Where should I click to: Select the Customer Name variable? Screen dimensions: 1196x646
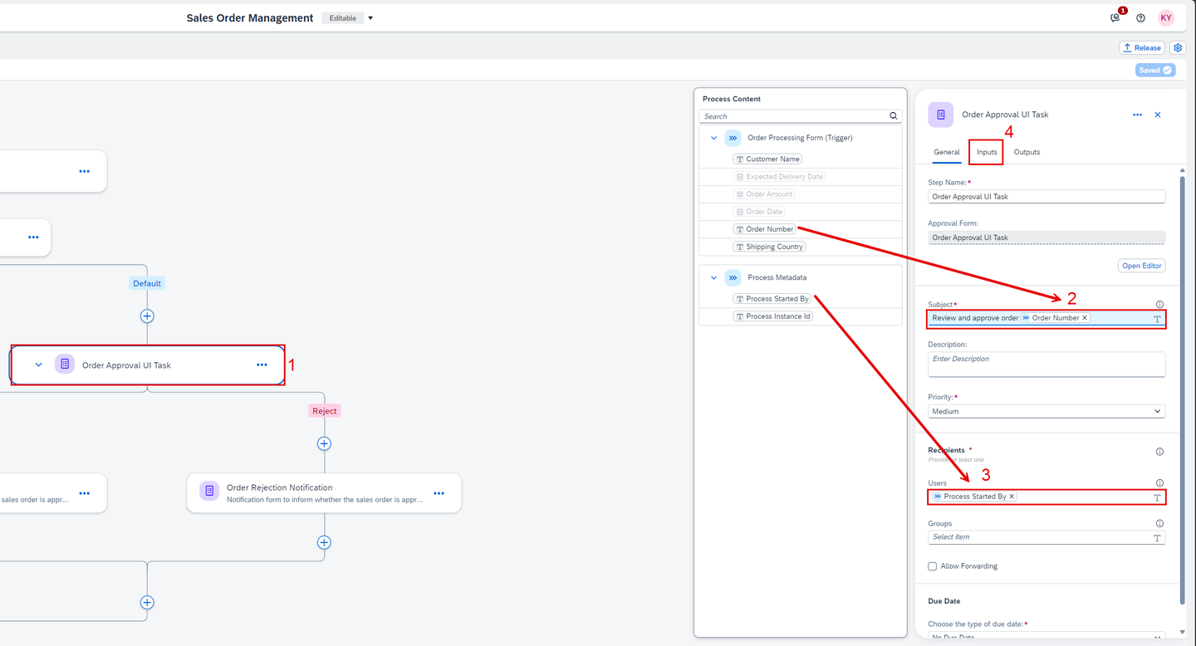(767, 159)
